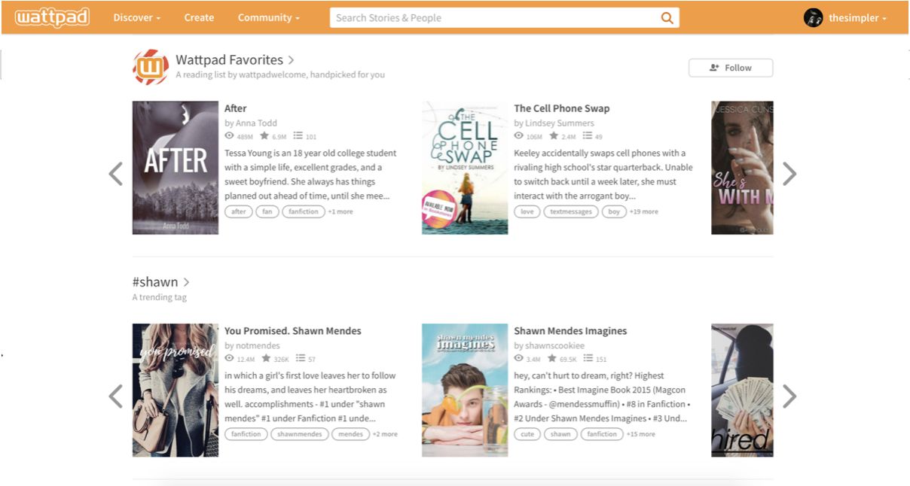Go to next #shawn stories

point(789,396)
